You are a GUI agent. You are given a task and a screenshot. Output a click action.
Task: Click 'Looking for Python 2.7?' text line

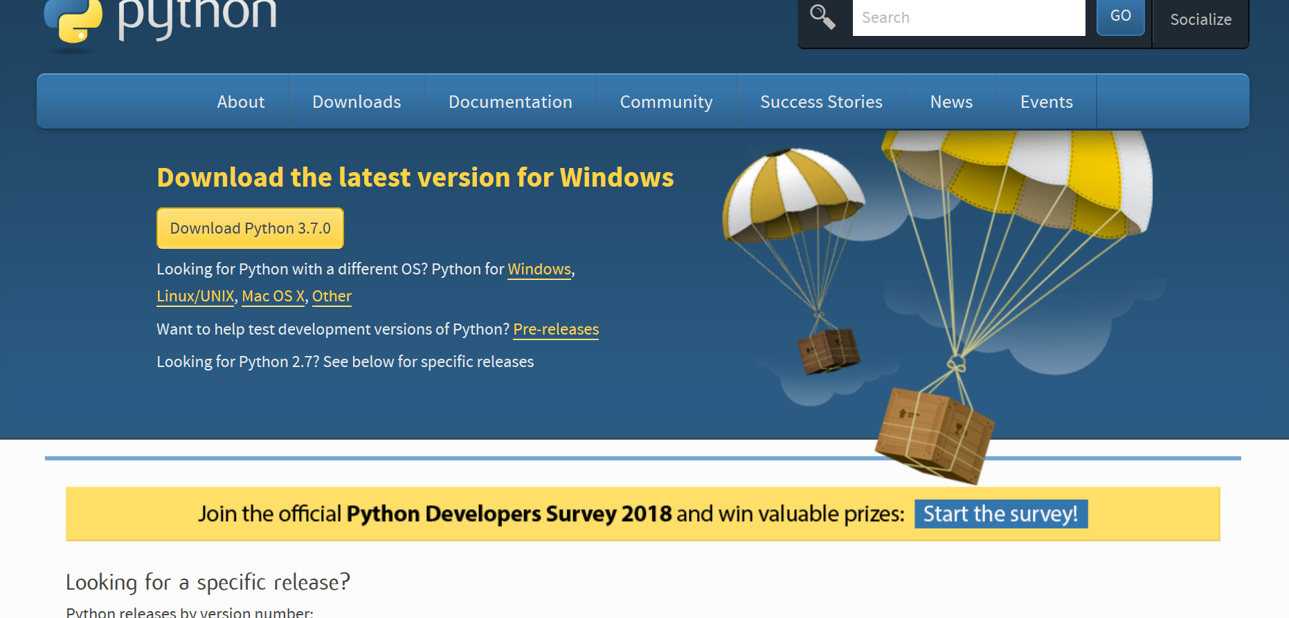pos(345,362)
